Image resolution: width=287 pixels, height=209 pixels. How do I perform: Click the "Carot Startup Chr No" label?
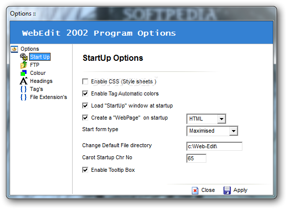tap(107, 158)
